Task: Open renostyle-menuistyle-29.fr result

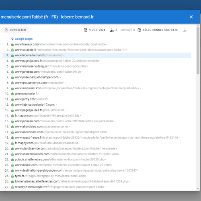Action: pyautogui.click(x=59, y=187)
